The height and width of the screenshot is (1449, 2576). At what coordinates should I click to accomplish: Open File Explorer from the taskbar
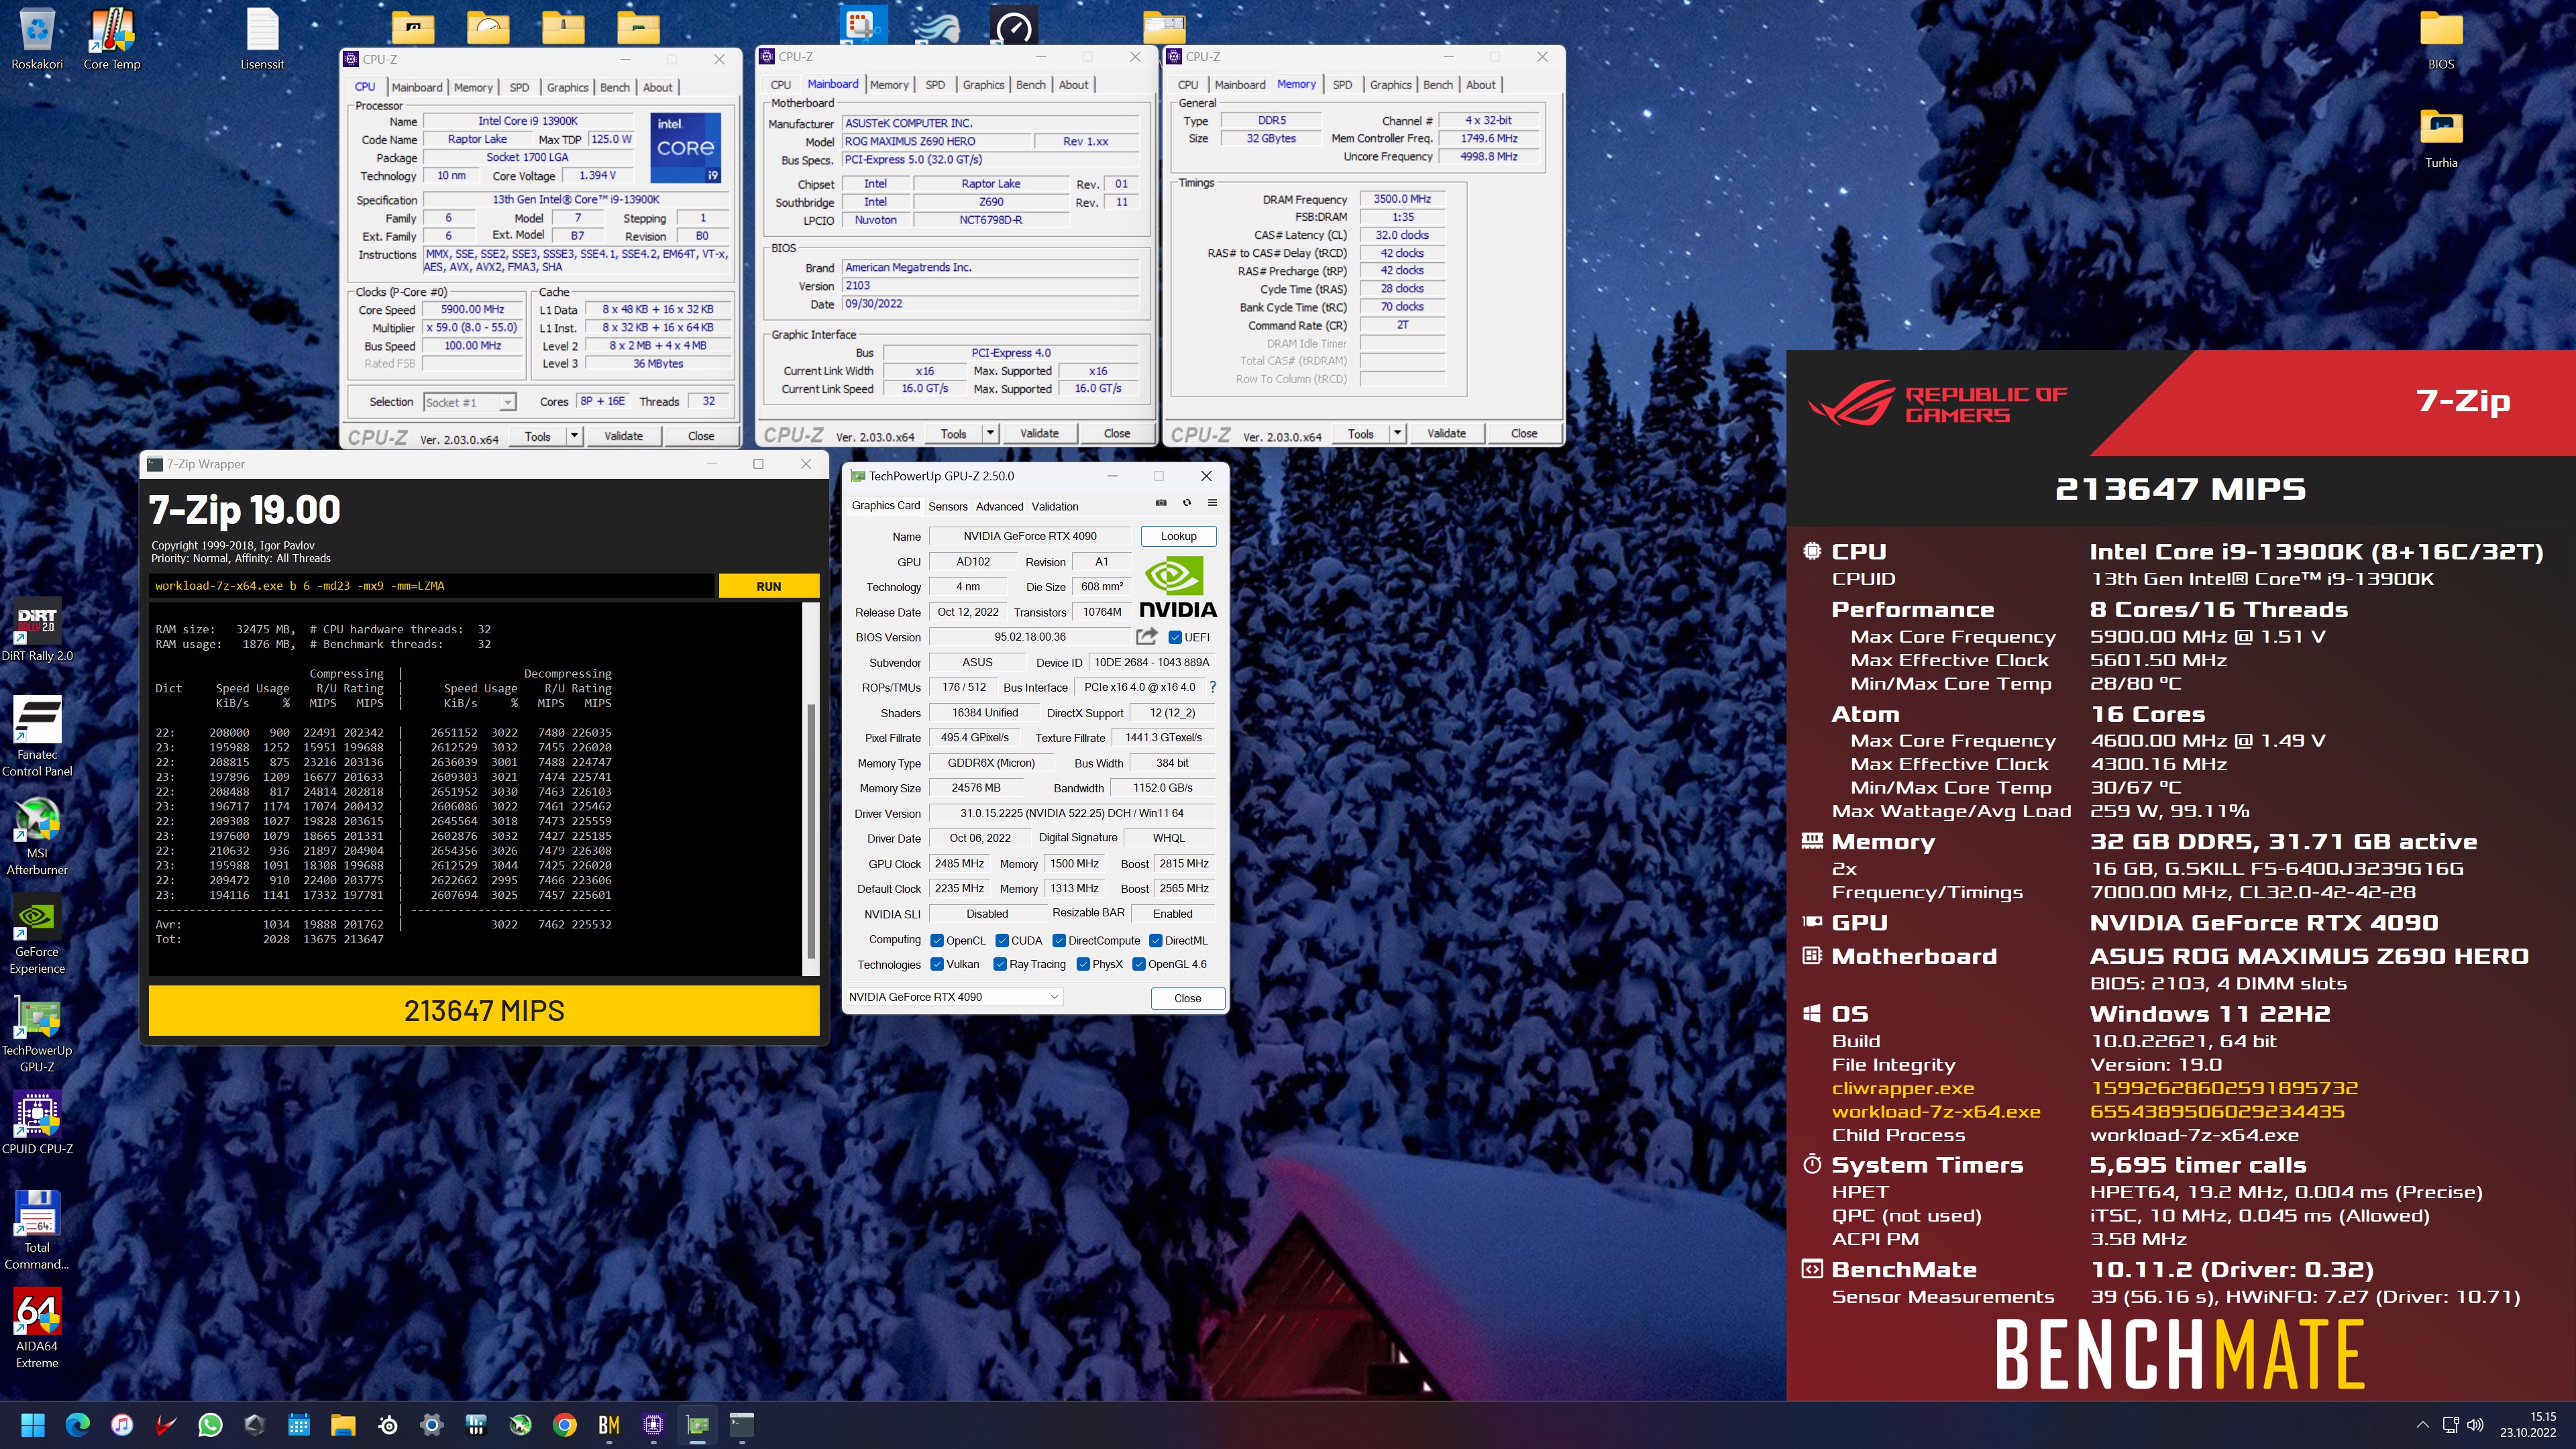click(x=343, y=1425)
